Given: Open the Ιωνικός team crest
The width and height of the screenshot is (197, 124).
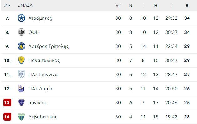Looking at the screenshot, I should (21, 102).
